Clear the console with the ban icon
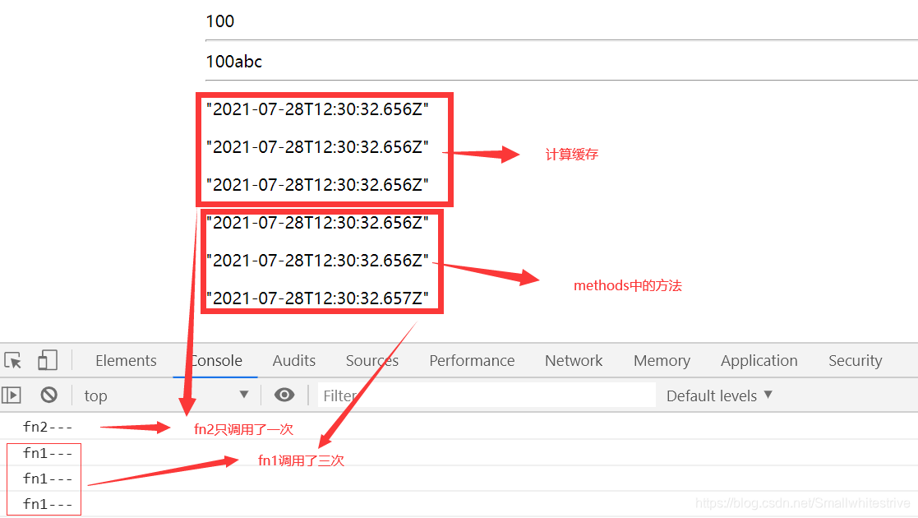The height and width of the screenshot is (518, 918). (49, 395)
